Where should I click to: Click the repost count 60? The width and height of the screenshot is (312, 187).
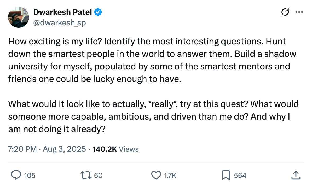98,176
